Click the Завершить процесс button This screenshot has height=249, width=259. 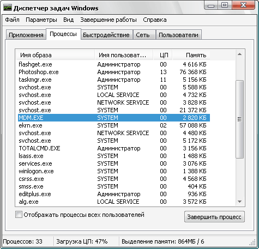tap(214, 217)
